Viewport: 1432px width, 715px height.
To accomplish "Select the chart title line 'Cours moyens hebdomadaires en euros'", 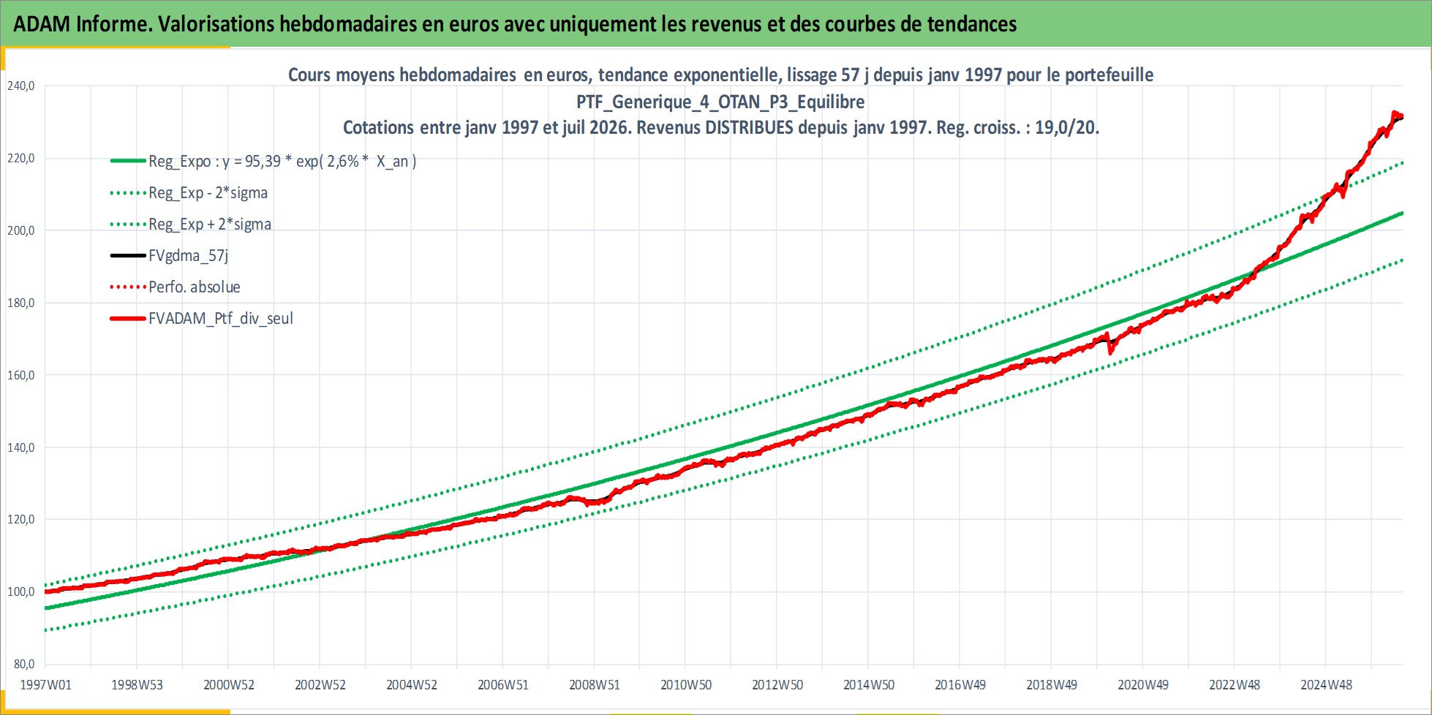I will click(x=720, y=75).
